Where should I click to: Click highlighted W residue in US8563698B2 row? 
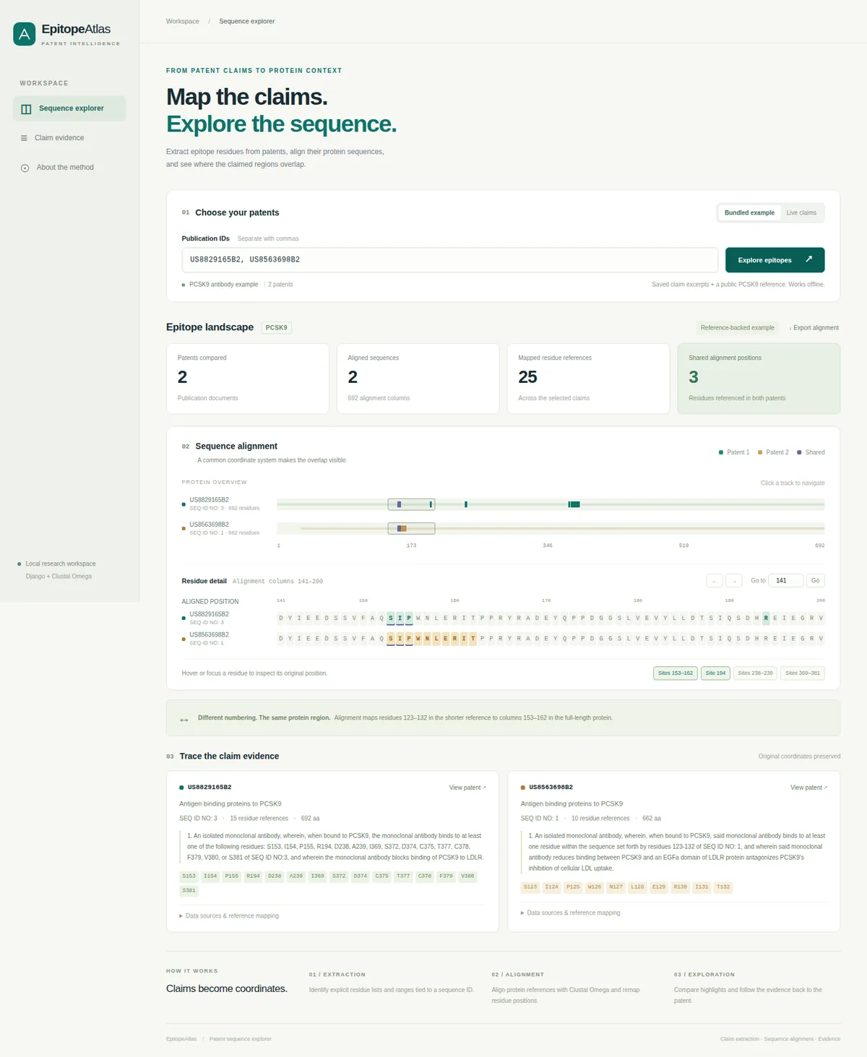point(418,639)
